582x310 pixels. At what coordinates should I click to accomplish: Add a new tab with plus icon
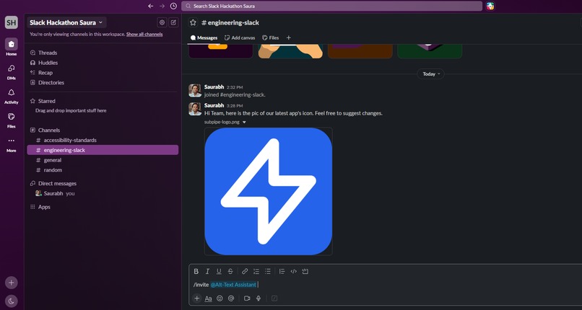click(288, 37)
